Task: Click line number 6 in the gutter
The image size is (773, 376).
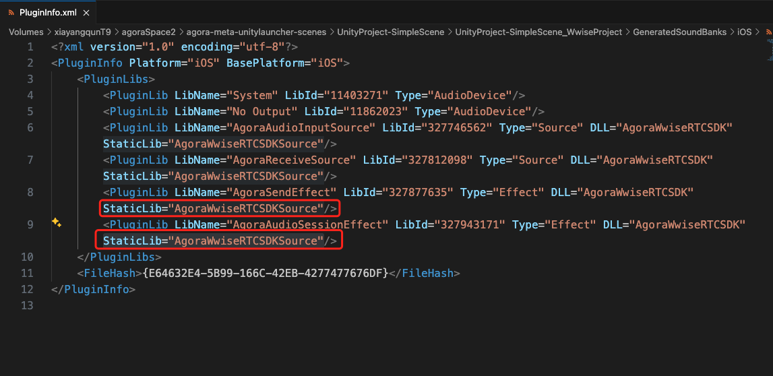Action: point(30,127)
